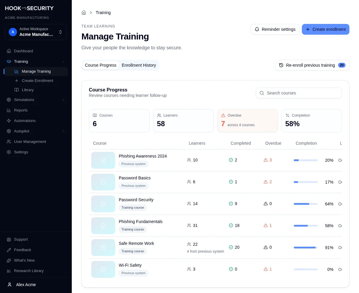
Task: Open Reminder settings
Action: 275,29
